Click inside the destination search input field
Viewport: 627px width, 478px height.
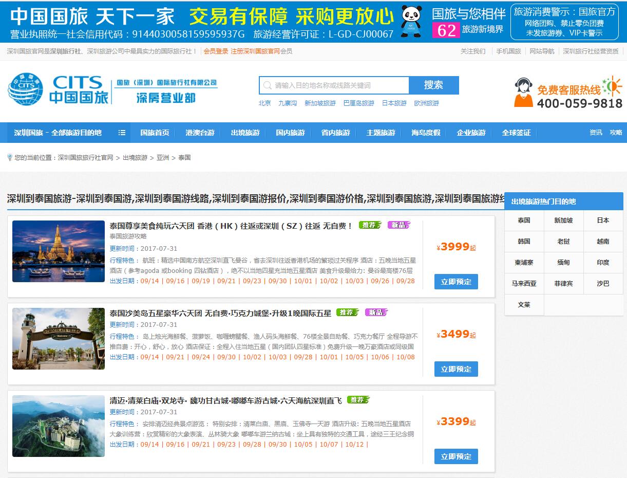pyautogui.click(x=334, y=85)
